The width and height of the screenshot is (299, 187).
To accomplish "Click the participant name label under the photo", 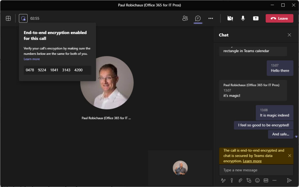I will click(106, 118).
